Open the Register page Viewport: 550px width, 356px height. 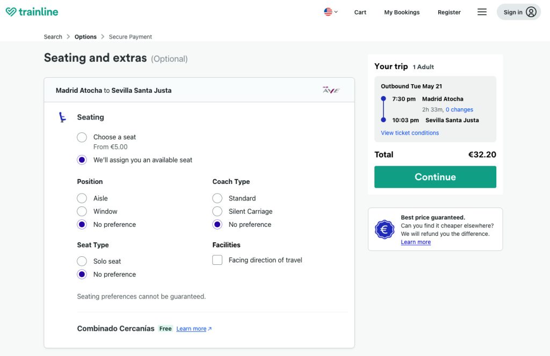click(449, 12)
